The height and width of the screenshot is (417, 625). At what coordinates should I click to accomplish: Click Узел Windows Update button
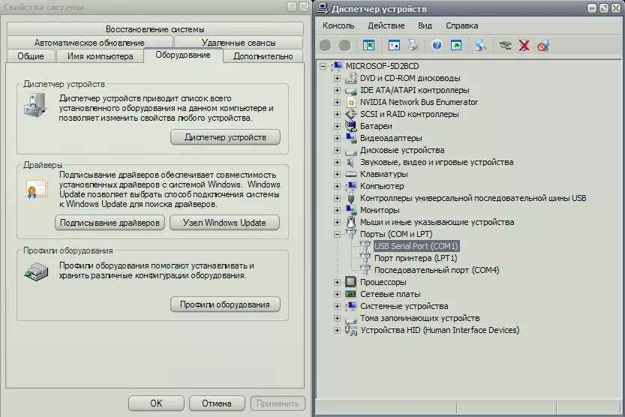(224, 223)
